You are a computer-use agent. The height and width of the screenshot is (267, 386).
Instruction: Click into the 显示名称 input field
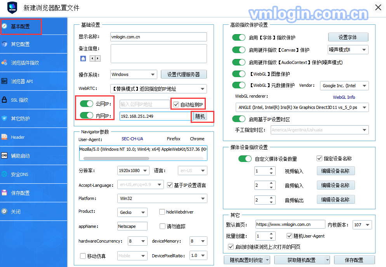158,37
